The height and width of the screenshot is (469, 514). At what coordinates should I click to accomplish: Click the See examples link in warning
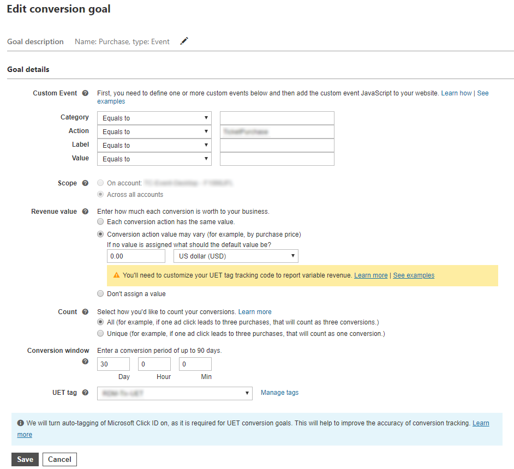pos(414,275)
